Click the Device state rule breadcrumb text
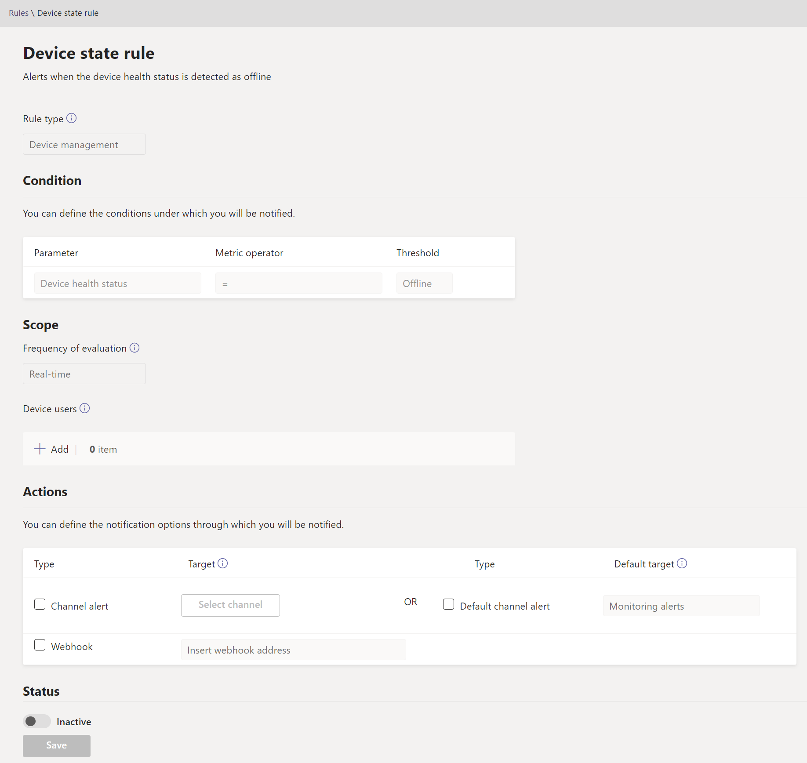 click(68, 13)
